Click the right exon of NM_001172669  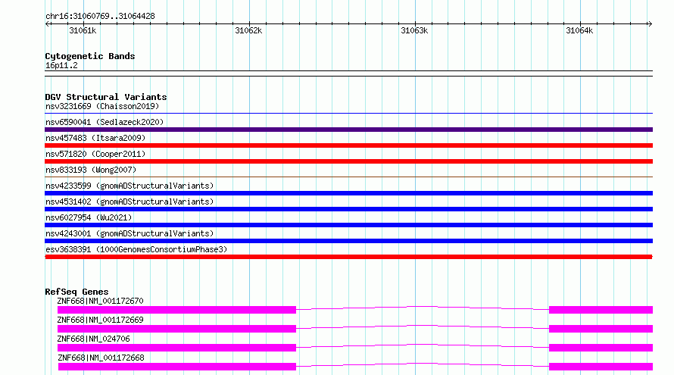coord(601,329)
